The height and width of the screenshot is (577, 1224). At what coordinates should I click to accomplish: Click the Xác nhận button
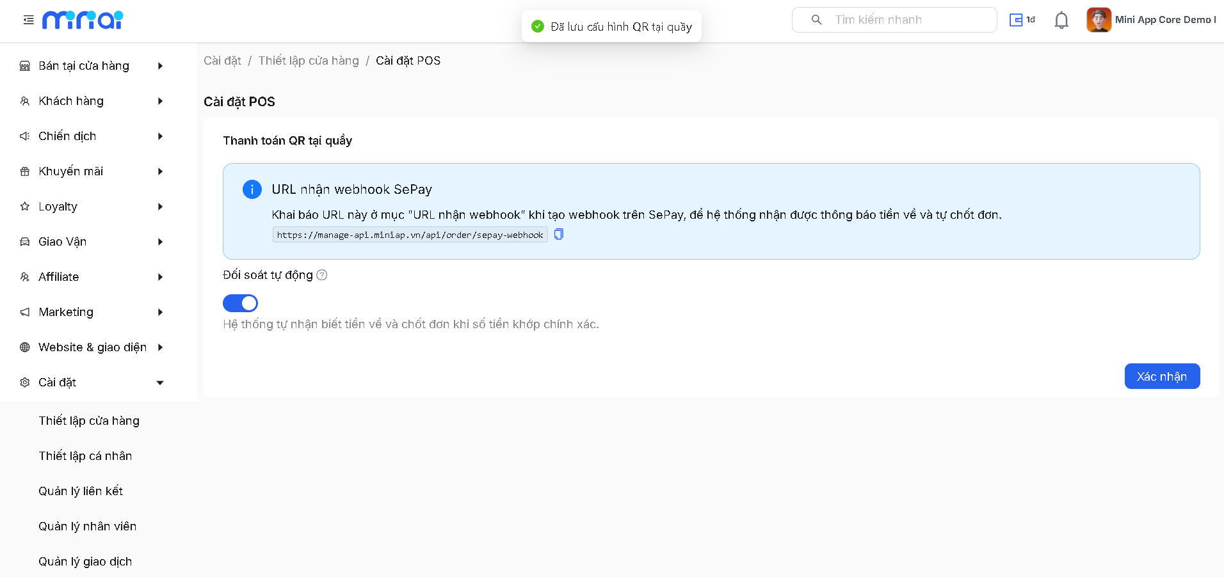click(x=1162, y=376)
